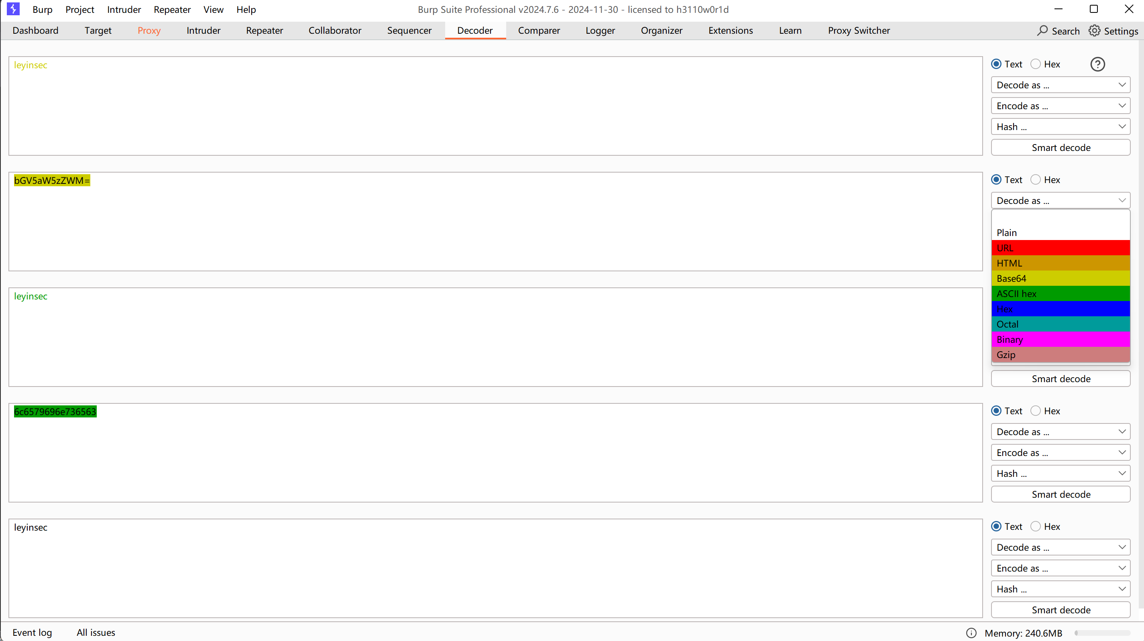This screenshot has width=1144, height=641.
Task: Click the Decoder help question mark icon
Action: [1097, 64]
